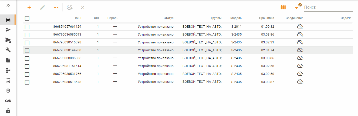358x116 pixels.
Task: Click the disconnected cloud icon for 866795036085593
Action: click(x=300, y=35)
